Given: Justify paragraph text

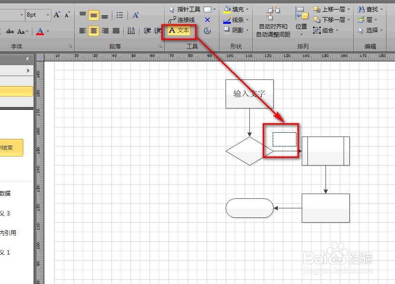Looking at the screenshot, I should coord(116,31).
